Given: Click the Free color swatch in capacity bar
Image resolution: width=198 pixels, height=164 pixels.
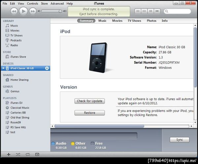Looking at the screenshot, I should coord(92,143).
